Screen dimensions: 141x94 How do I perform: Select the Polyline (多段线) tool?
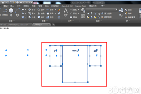(x=5, y=12)
